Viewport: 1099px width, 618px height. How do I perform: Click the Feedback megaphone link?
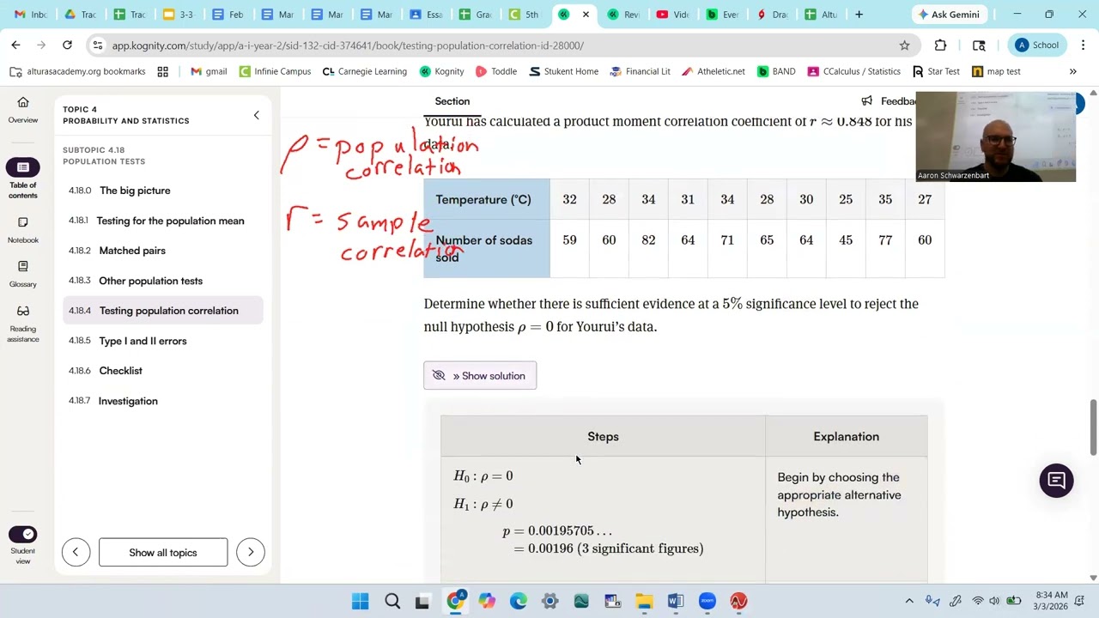[890, 101]
